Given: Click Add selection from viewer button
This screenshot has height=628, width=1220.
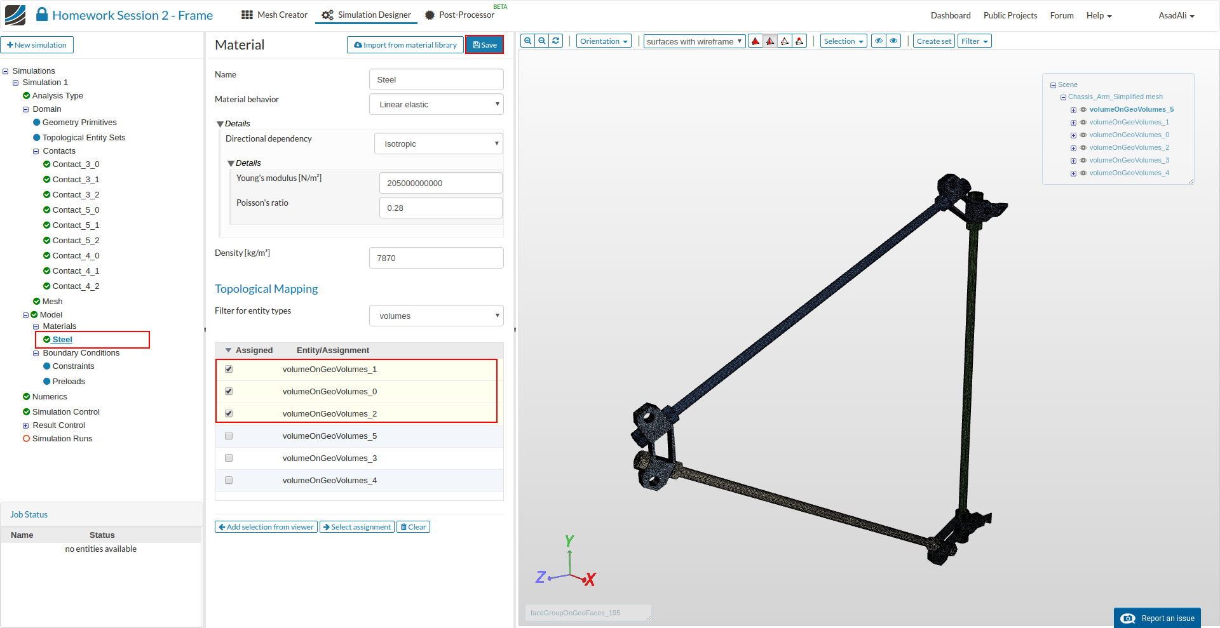Looking at the screenshot, I should pos(266,527).
